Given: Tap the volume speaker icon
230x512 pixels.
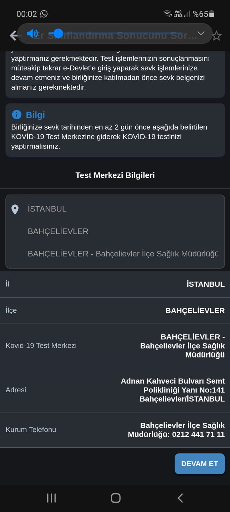Looking at the screenshot, I should coord(32,33).
